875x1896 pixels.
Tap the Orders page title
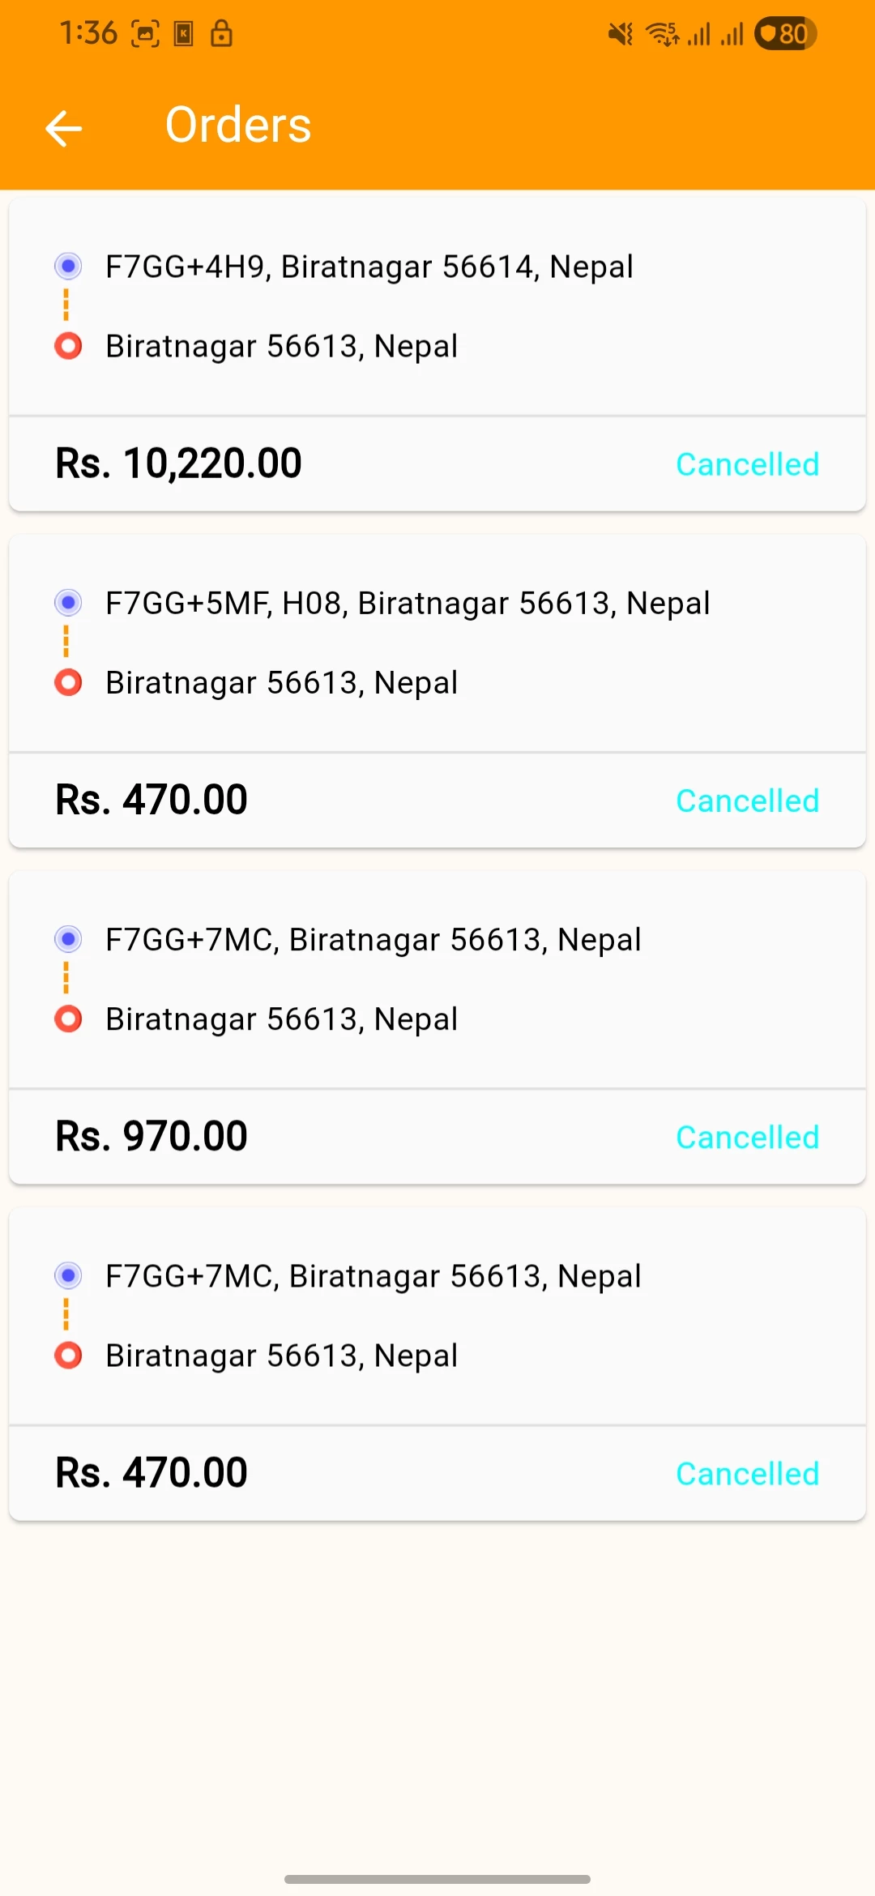tap(238, 126)
